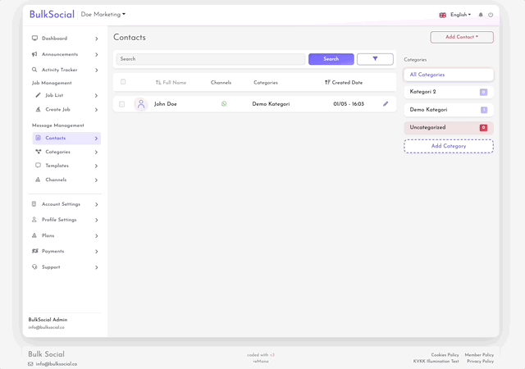Screen dimensions: 525x369
Task: Click the pencil edit icon for John Doe
Action: [x=386, y=104]
